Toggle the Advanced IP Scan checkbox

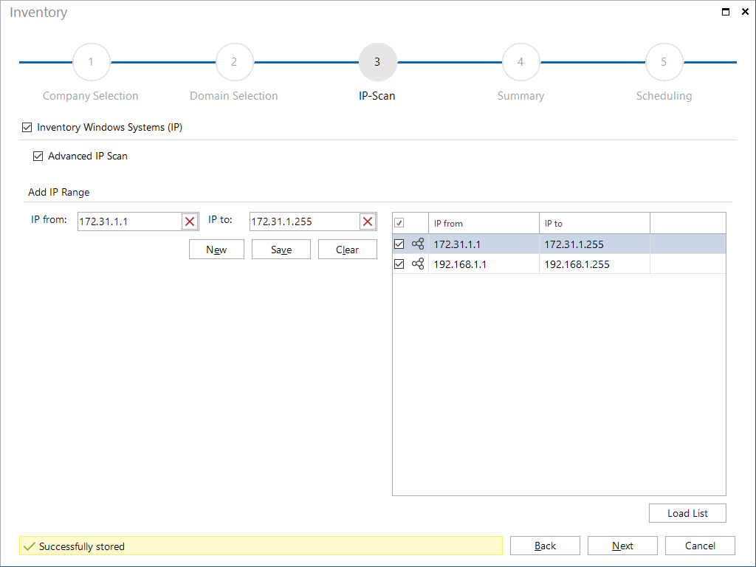point(38,157)
